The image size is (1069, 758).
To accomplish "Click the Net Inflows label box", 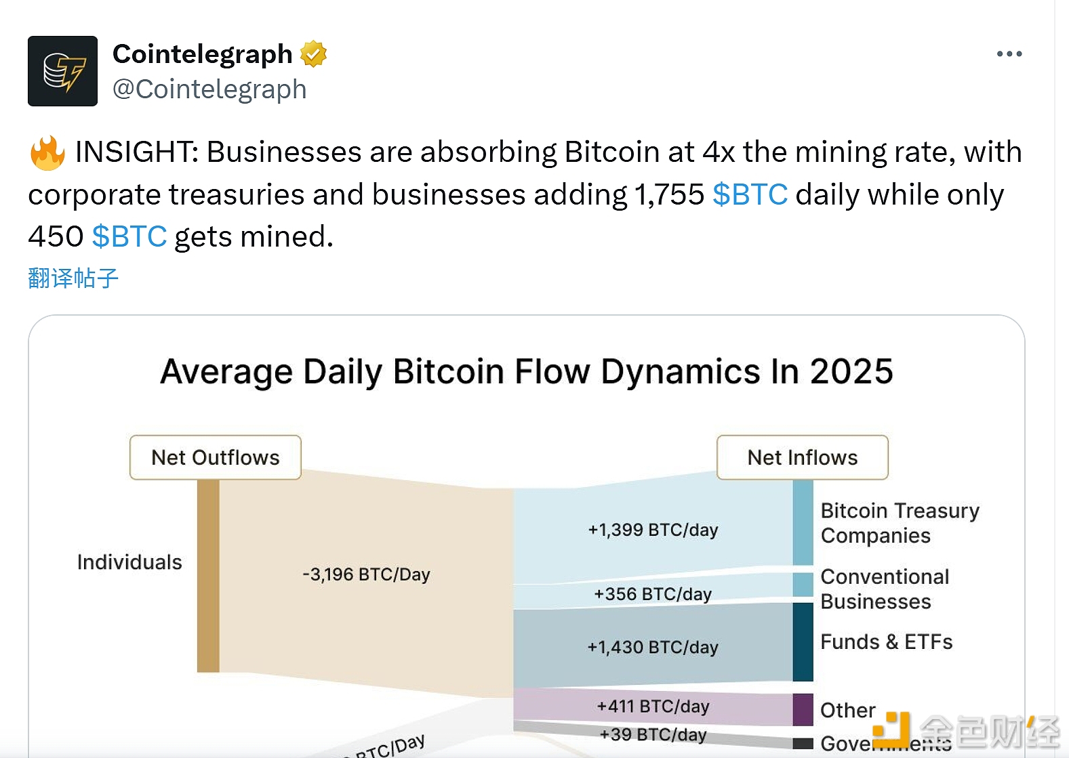I will tap(802, 457).
